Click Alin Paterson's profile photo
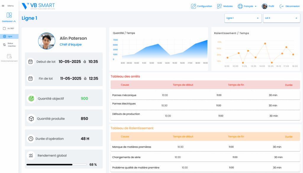The image size is (303, 173). point(46,41)
